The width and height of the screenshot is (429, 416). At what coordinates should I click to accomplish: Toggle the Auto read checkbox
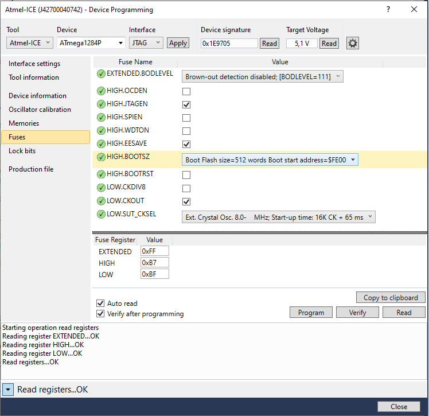click(100, 303)
